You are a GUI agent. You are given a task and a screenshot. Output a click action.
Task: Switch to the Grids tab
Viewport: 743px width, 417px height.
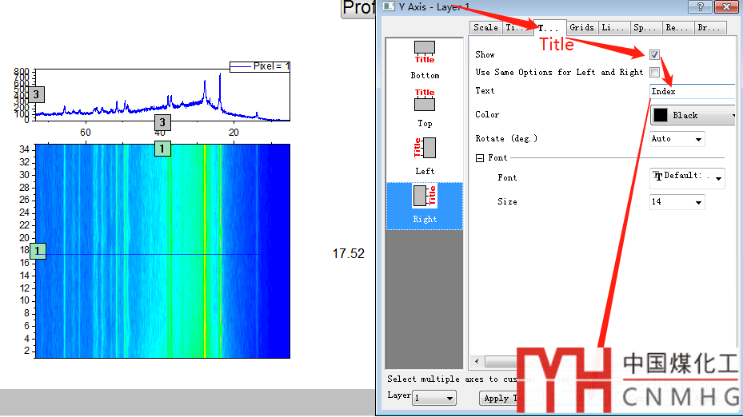click(581, 27)
